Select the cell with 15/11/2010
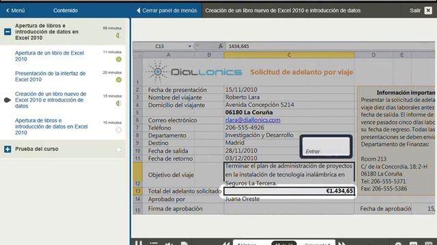Image resolution: width=437 pixels, height=245 pixels. pyautogui.click(x=290, y=90)
